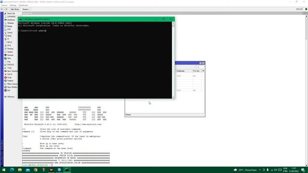Click the redo arrow in the WinBox toolbar
Image resolution: width=308 pixels, height=173 pixels.
click(6, 9)
